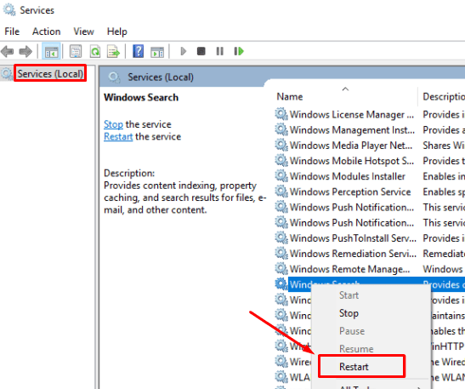The width and height of the screenshot is (465, 389).
Task: Click gear icon of Windows Modules Installer
Action: (x=281, y=176)
